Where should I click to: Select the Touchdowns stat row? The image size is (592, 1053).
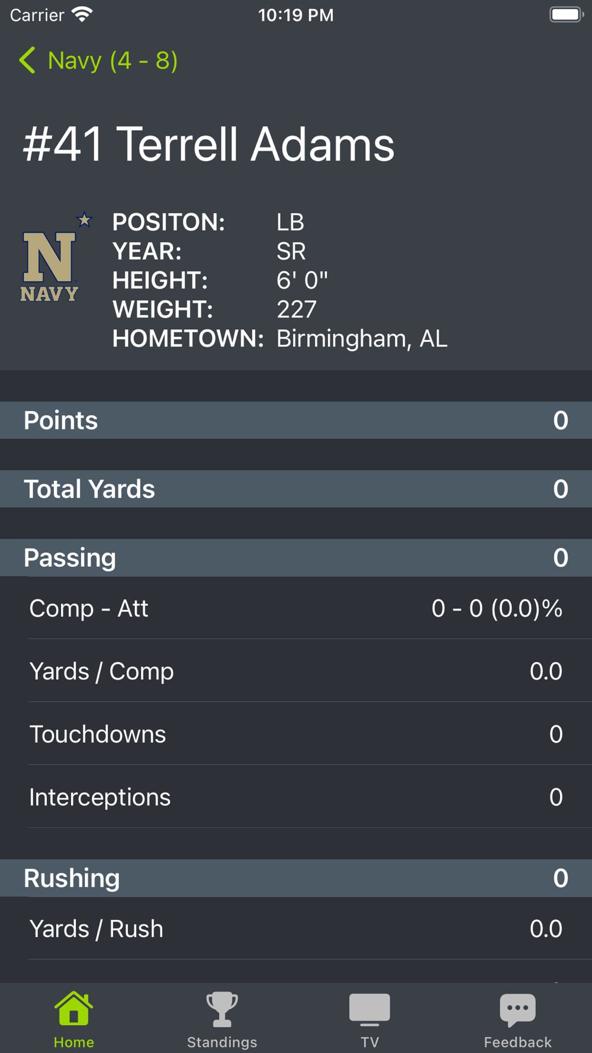(296, 734)
